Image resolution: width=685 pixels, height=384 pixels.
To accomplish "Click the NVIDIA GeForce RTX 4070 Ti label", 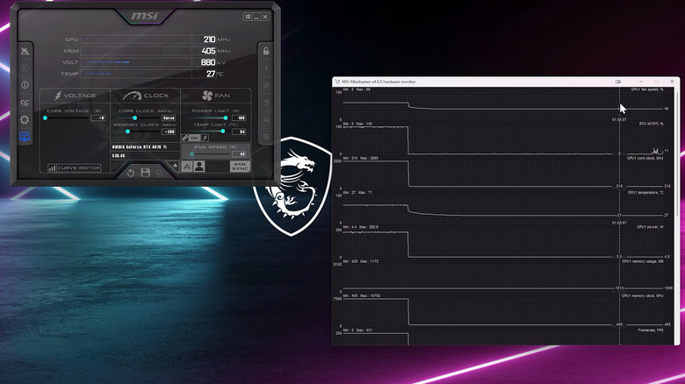I will 140,147.
